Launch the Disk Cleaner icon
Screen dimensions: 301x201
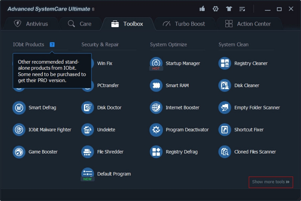(225, 85)
